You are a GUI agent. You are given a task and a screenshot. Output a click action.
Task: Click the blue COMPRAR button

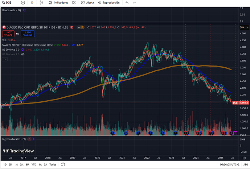coord(27,34)
